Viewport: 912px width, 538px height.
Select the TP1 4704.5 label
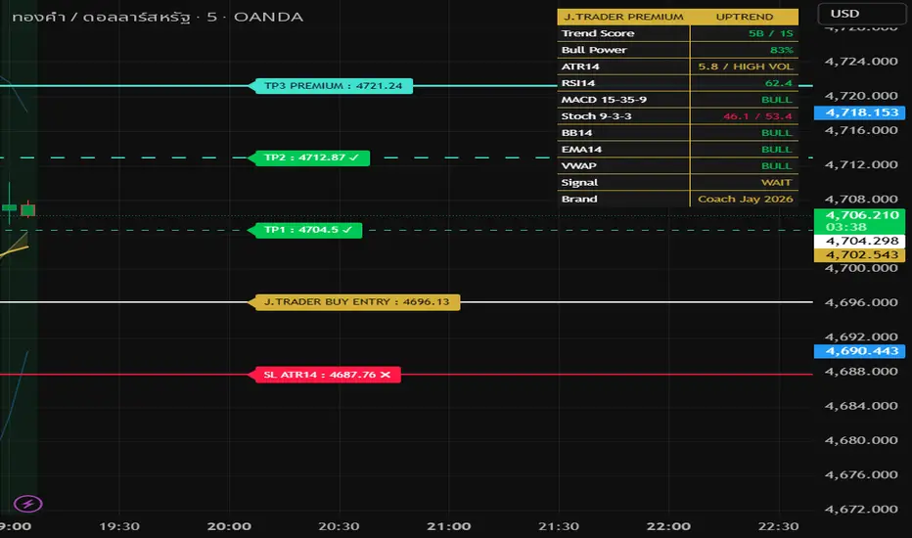(x=304, y=230)
